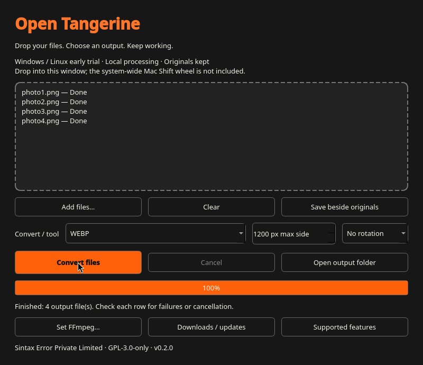Open Set FFmpeg... settings
Image resolution: width=423 pixels, height=365 pixels.
pyautogui.click(x=78, y=327)
